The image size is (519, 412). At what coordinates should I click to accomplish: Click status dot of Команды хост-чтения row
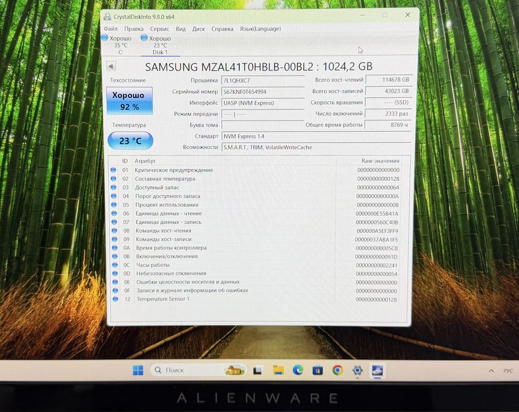(x=114, y=230)
